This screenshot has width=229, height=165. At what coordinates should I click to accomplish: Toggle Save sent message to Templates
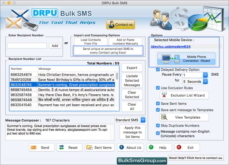tap(158, 110)
